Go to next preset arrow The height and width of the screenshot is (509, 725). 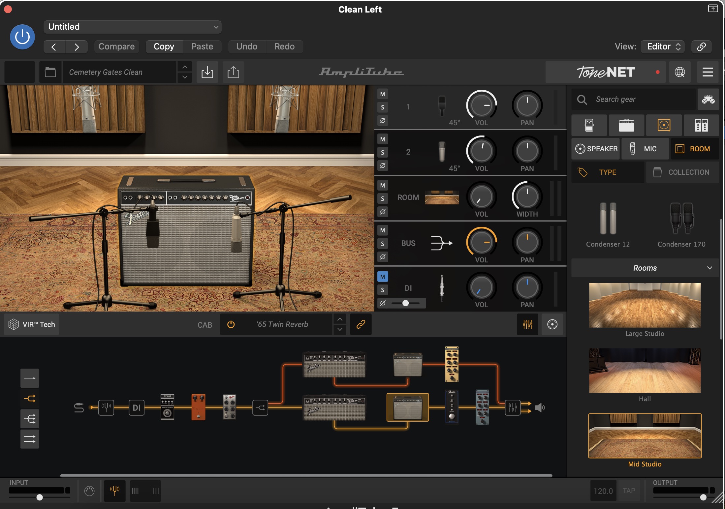tap(77, 46)
